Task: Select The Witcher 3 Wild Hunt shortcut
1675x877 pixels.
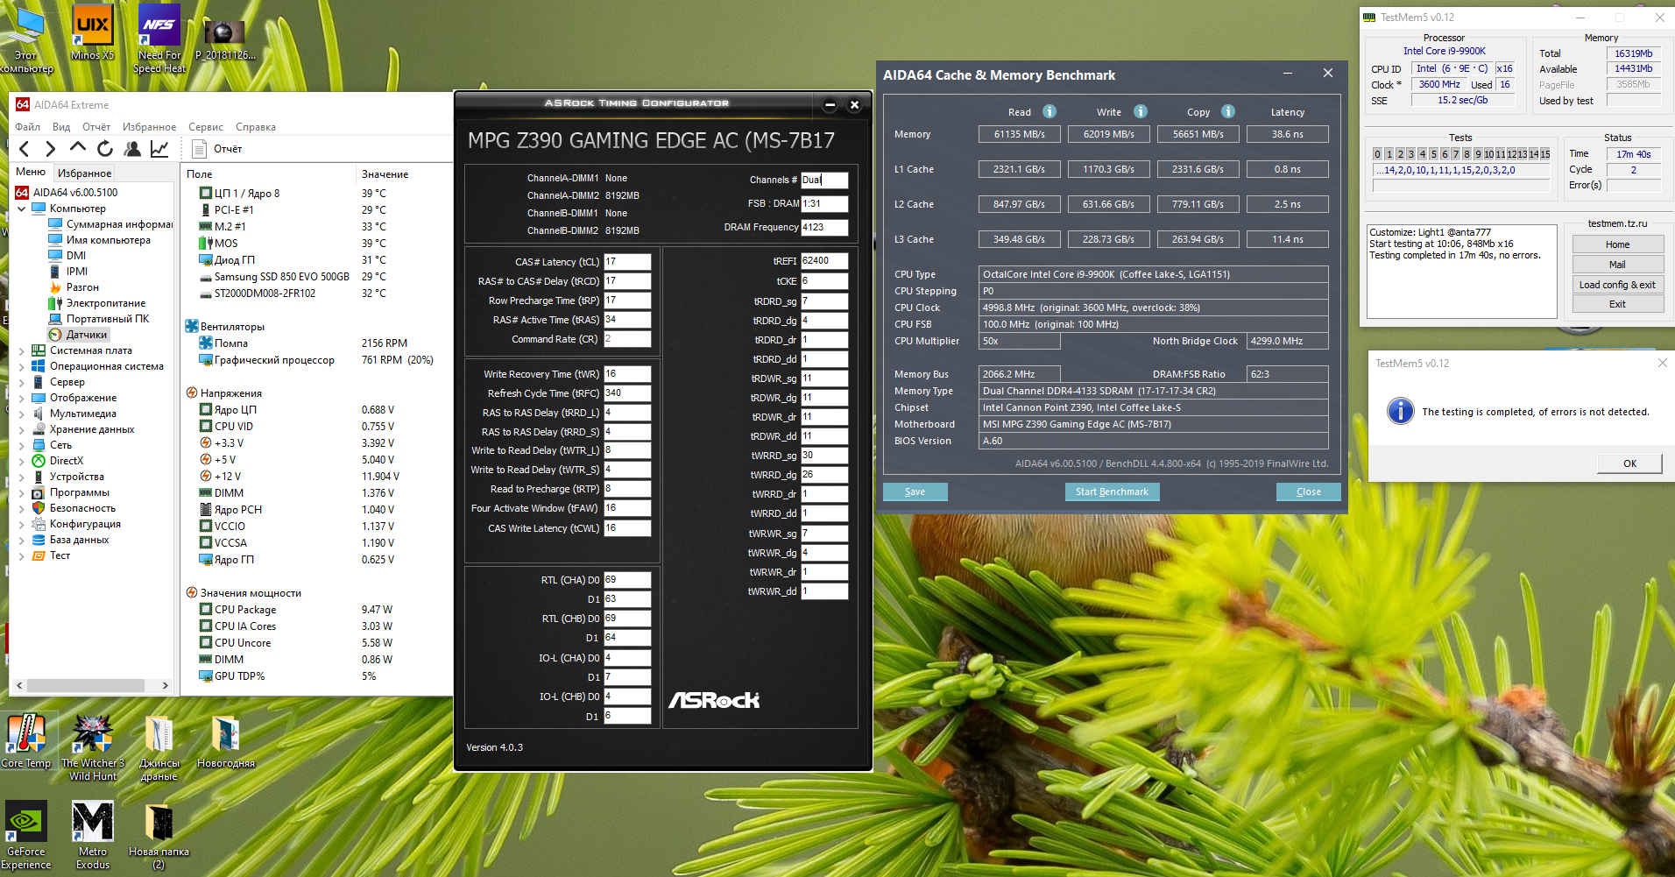Action: click(x=93, y=747)
